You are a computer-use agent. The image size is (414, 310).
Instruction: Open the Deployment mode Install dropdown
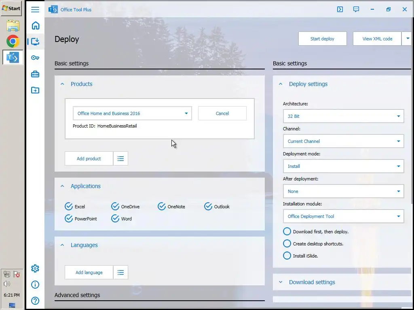(x=343, y=166)
